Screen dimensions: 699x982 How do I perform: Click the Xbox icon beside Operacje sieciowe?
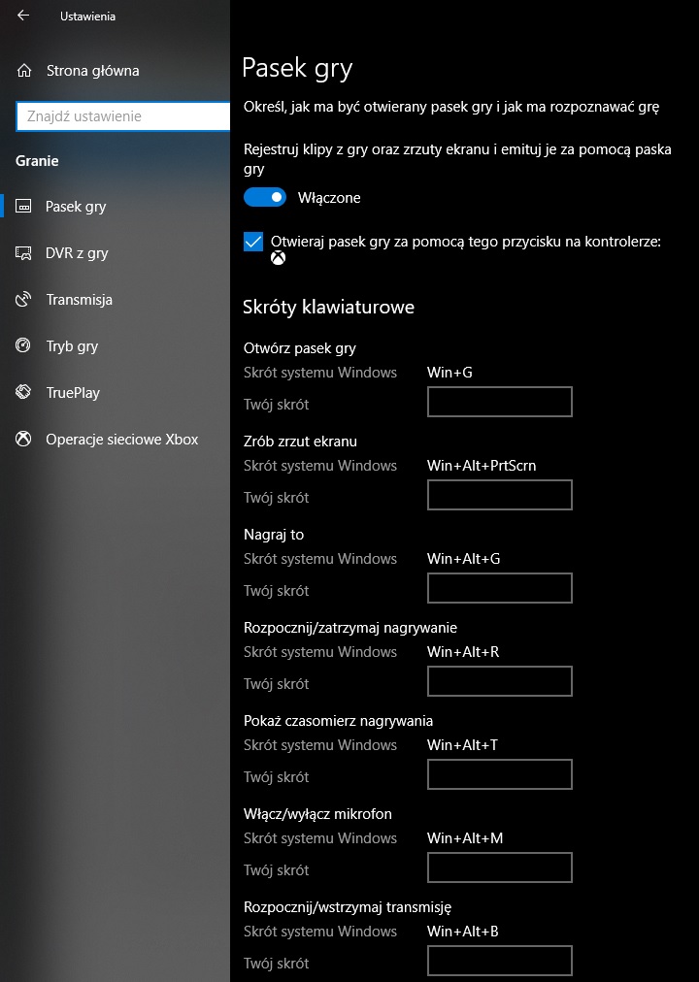pos(24,440)
